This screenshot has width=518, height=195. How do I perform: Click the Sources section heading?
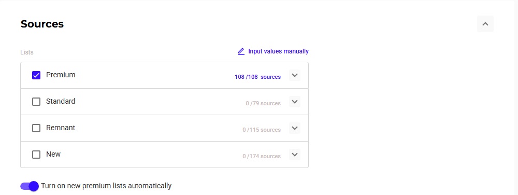[42, 24]
